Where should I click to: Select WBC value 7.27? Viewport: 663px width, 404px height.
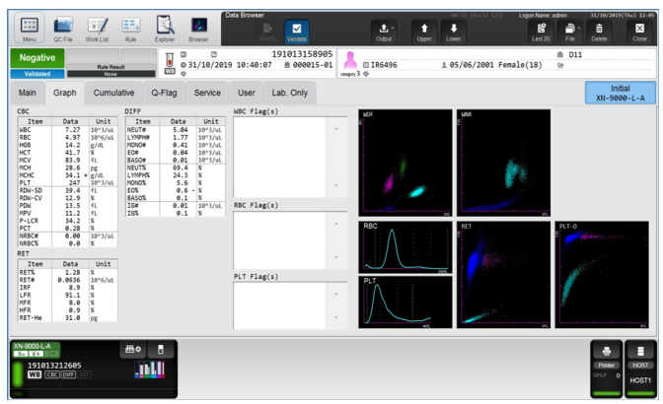pos(72,130)
